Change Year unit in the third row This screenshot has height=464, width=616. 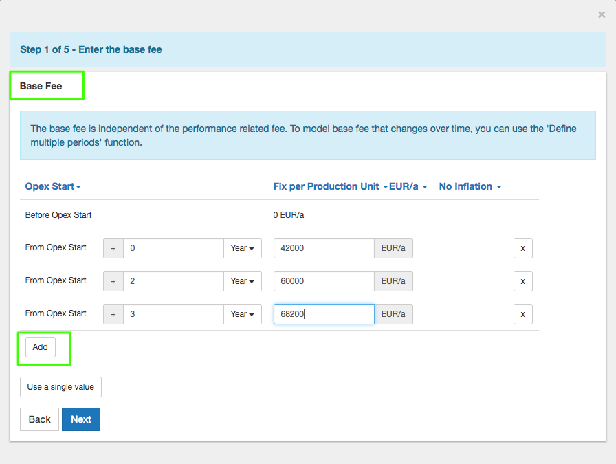(x=242, y=314)
